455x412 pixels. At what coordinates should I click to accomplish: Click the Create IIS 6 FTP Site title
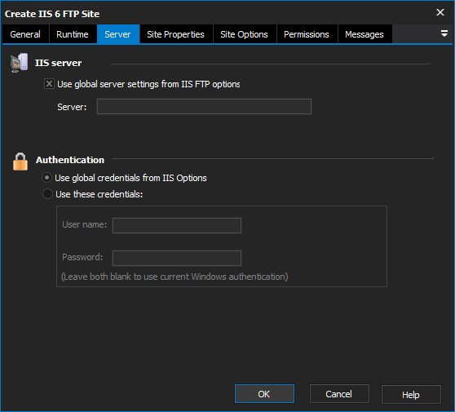tap(52, 14)
